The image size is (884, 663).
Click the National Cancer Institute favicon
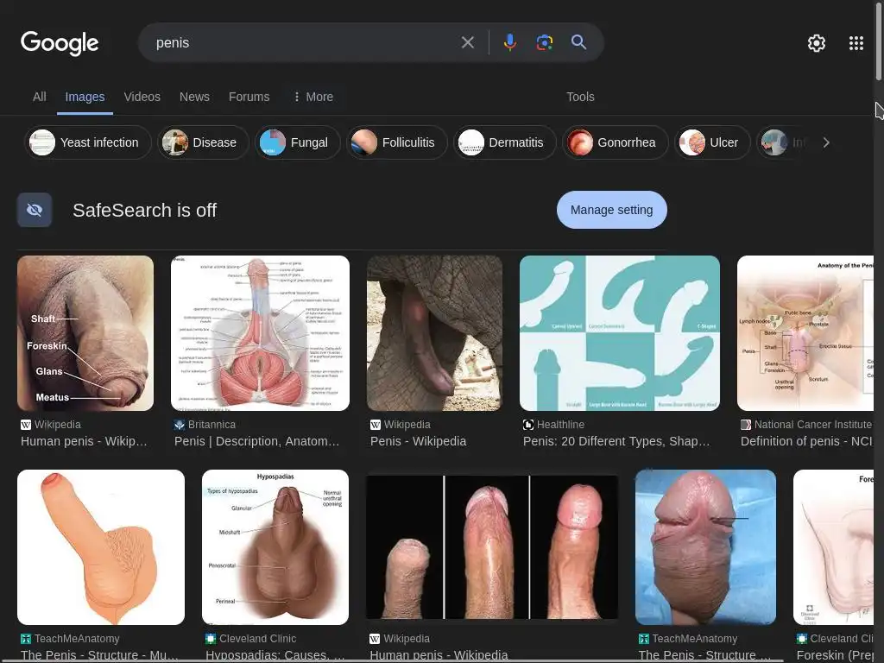tap(745, 425)
